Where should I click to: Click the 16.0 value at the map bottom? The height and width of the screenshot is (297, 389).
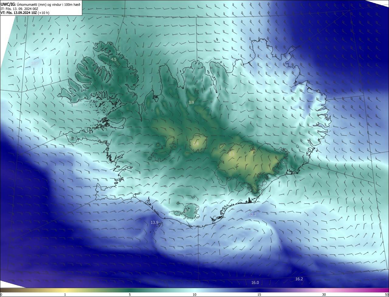click(255, 283)
